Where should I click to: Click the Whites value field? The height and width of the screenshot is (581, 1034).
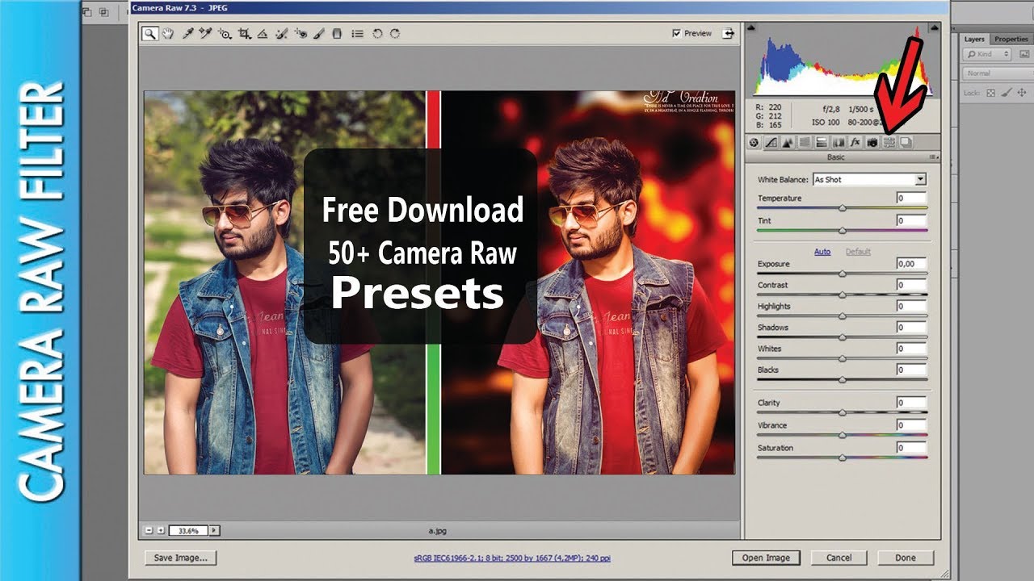pos(911,349)
